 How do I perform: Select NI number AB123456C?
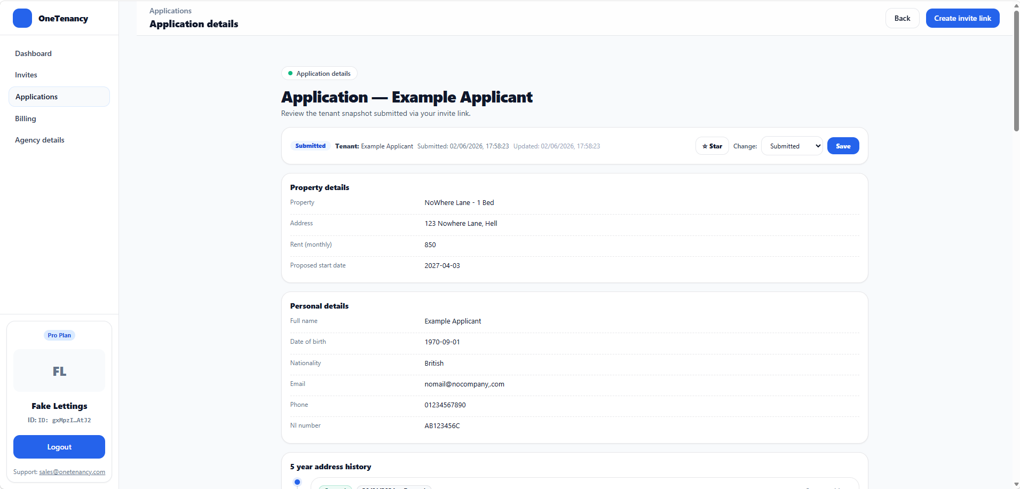(442, 426)
